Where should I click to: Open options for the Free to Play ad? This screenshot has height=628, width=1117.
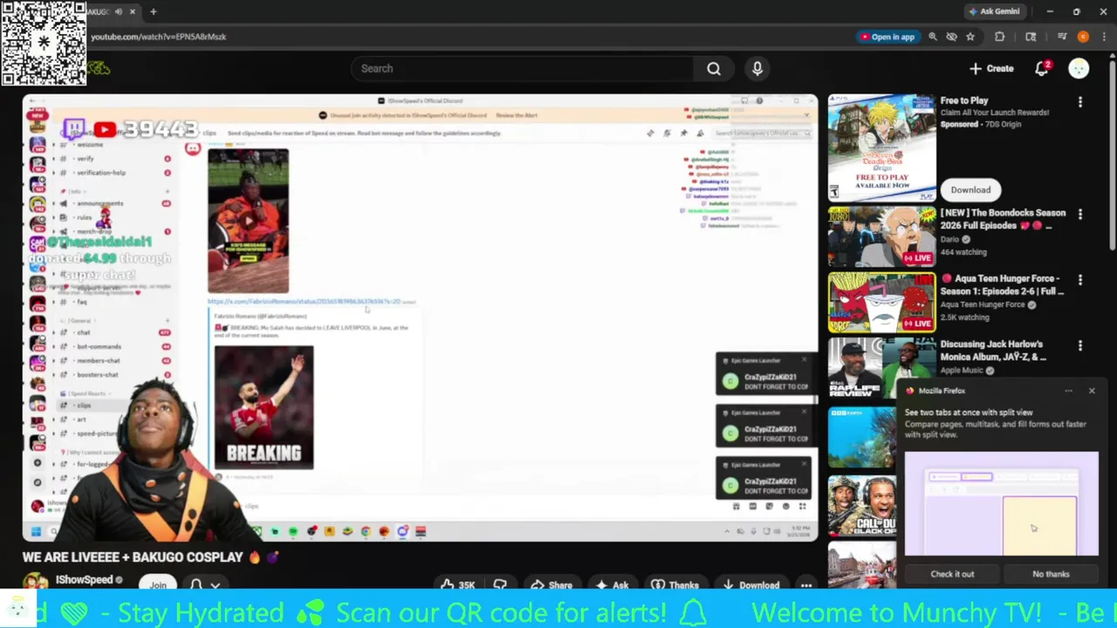[1080, 102]
